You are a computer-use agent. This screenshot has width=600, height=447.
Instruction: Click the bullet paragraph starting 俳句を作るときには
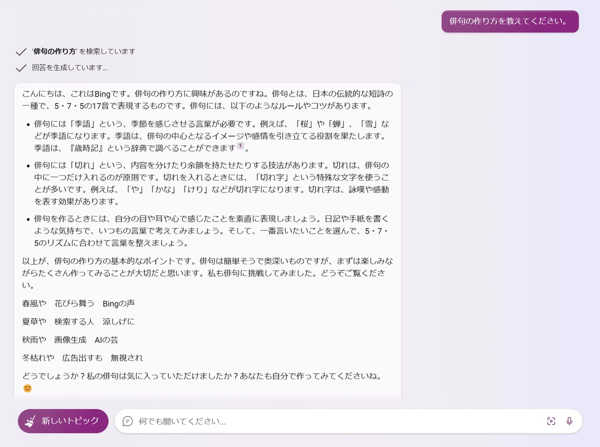(212, 231)
